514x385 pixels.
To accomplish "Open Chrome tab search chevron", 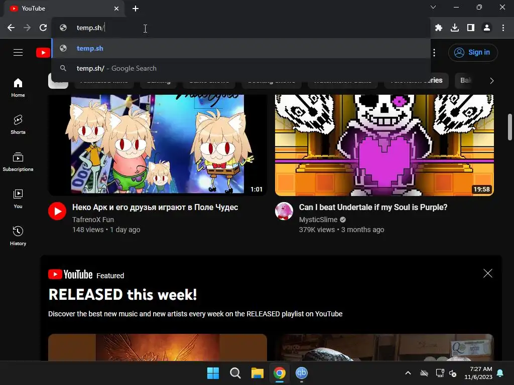I will click(x=433, y=7).
